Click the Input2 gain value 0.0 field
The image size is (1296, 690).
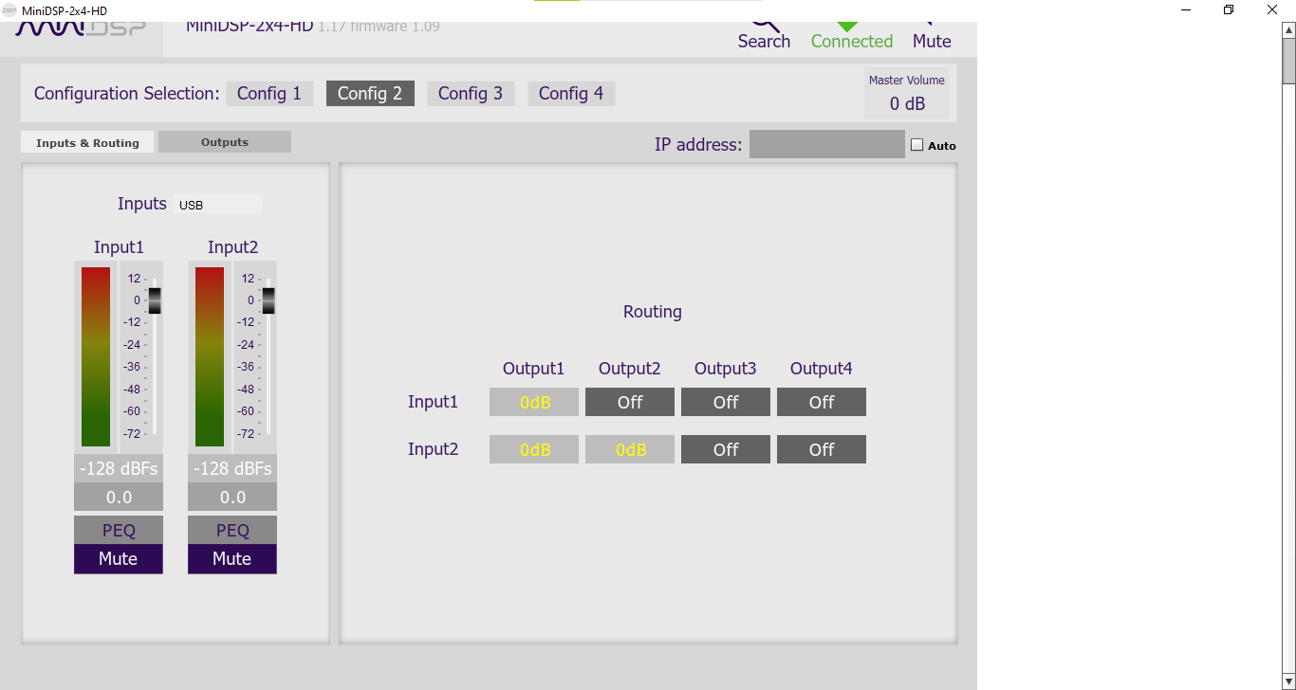click(x=232, y=497)
